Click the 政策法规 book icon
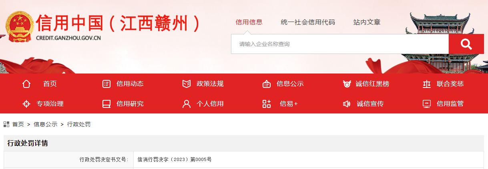Screen dimensions: 488x169 click(x=187, y=84)
